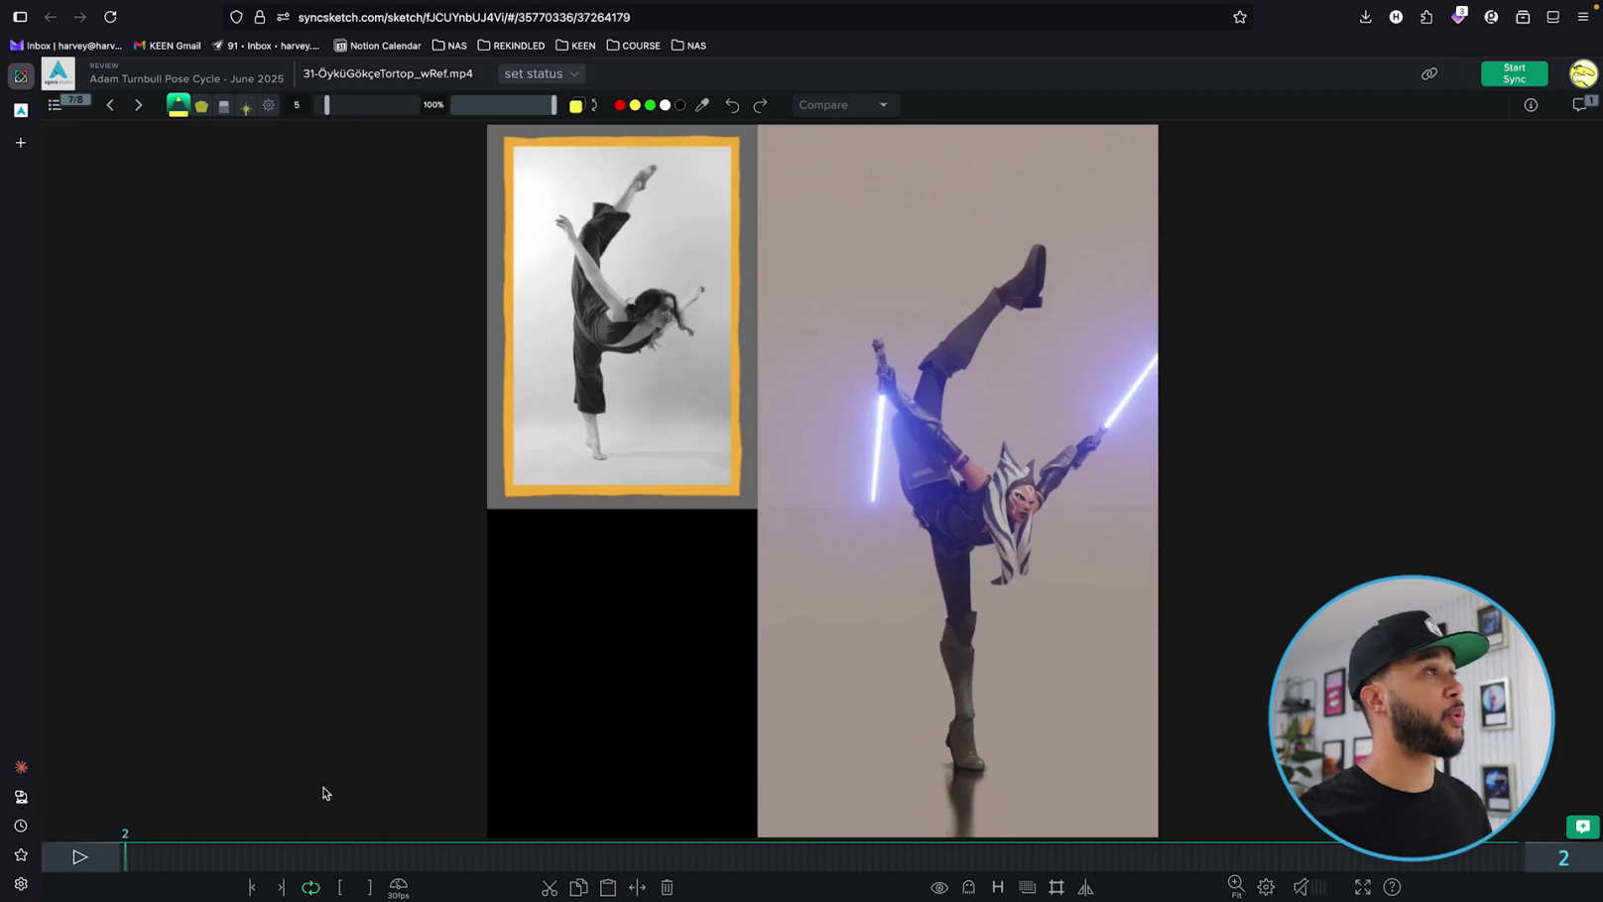This screenshot has width=1603, height=902.
Task: Select the eraser tool in drawing toolbar
Action: tap(224, 105)
